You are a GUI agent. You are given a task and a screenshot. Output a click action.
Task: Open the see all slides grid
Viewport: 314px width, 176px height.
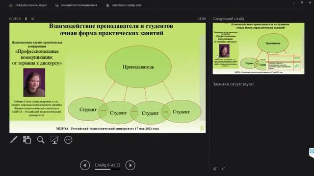(27, 140)
